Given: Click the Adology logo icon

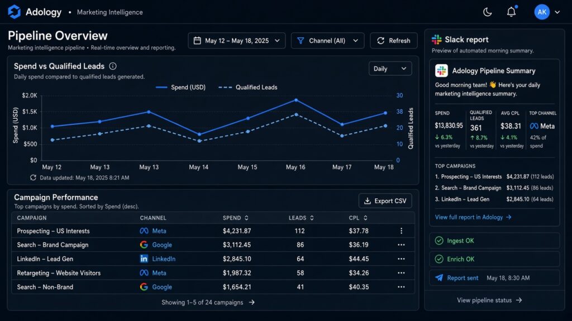Looking at the screenshot, I should pyautogui.click(x=14, y=12).
